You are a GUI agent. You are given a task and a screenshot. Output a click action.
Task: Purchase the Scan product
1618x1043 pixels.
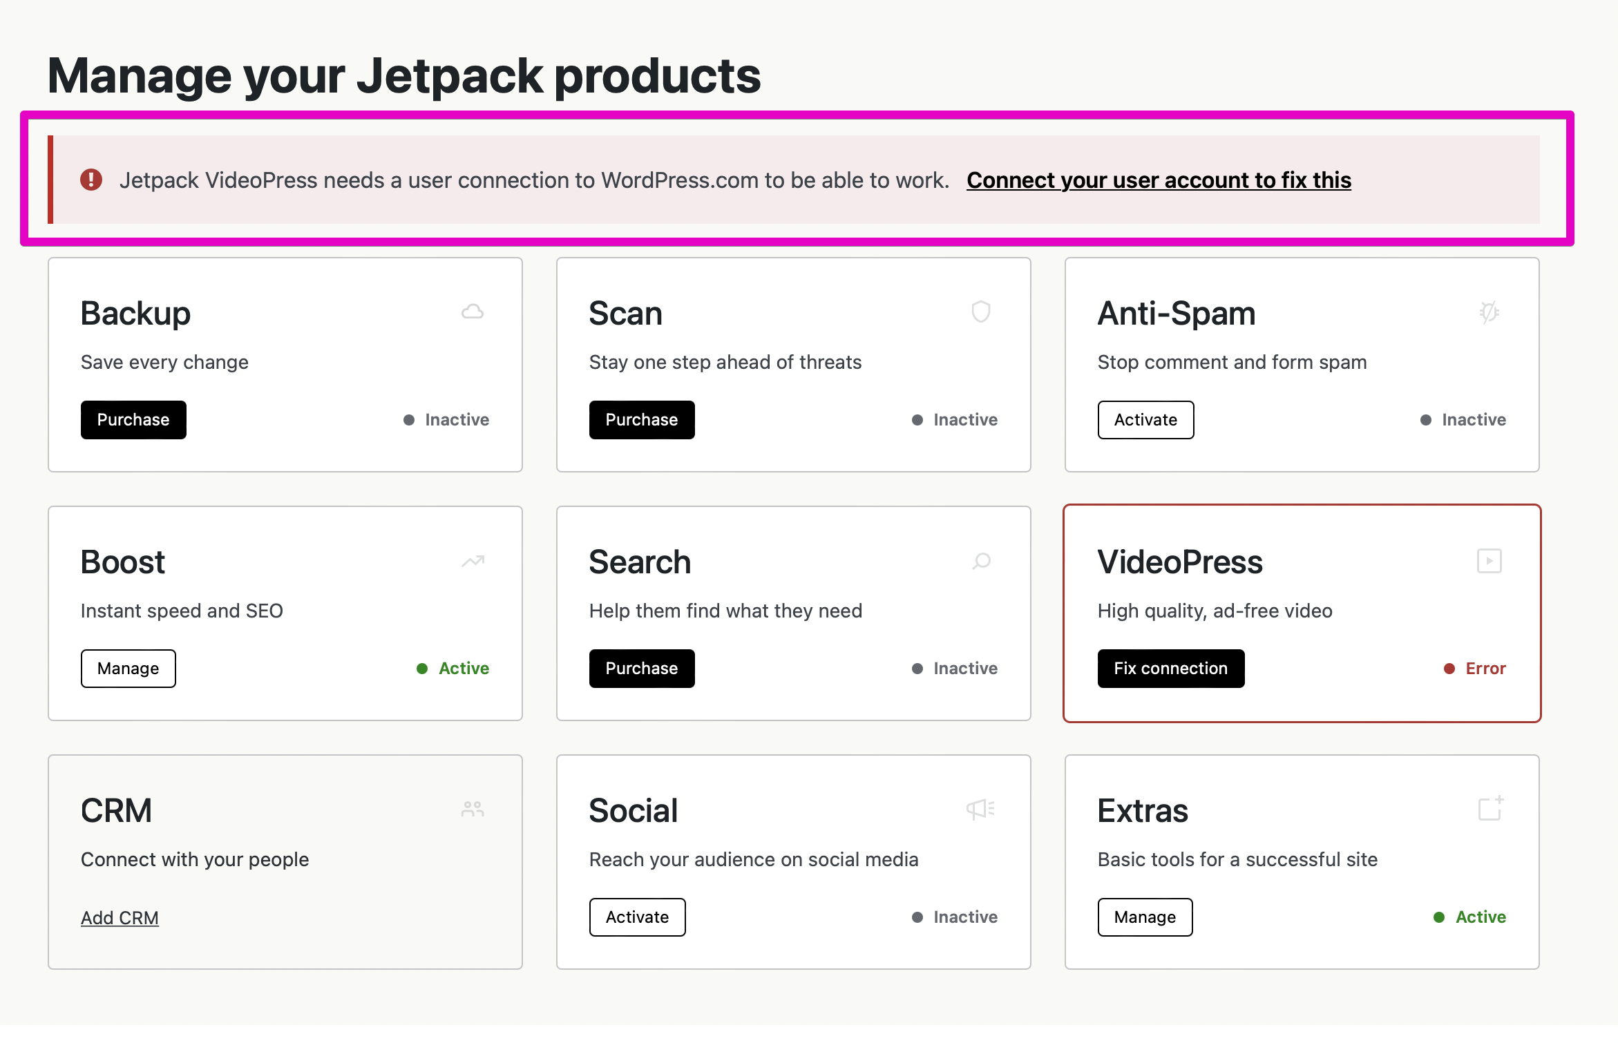pos(642,420)
